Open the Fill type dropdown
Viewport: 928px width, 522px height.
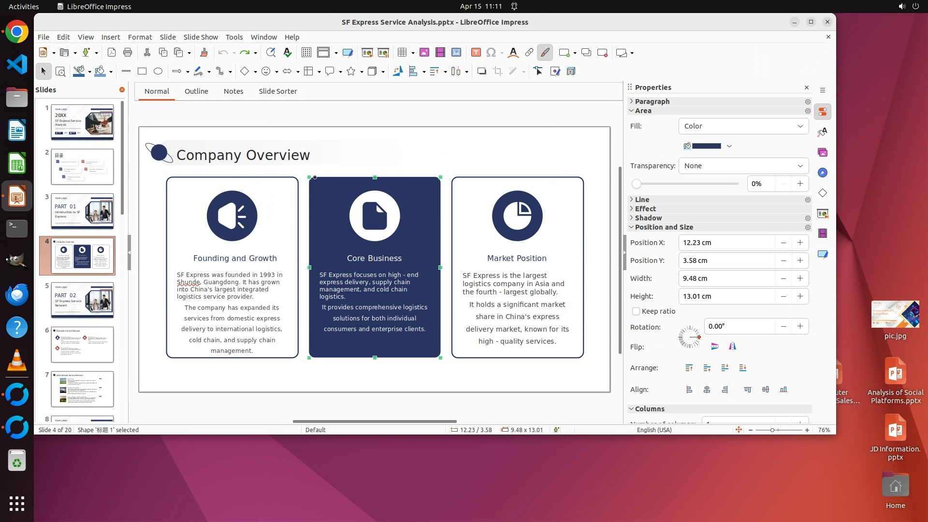click(x=743, y=126)
